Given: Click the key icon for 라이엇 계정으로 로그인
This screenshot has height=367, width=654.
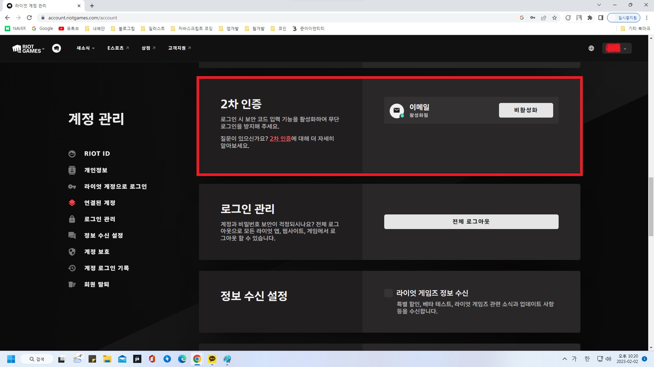Looking at the screenshot, I should pyautogui.click(x=72, y=187).
